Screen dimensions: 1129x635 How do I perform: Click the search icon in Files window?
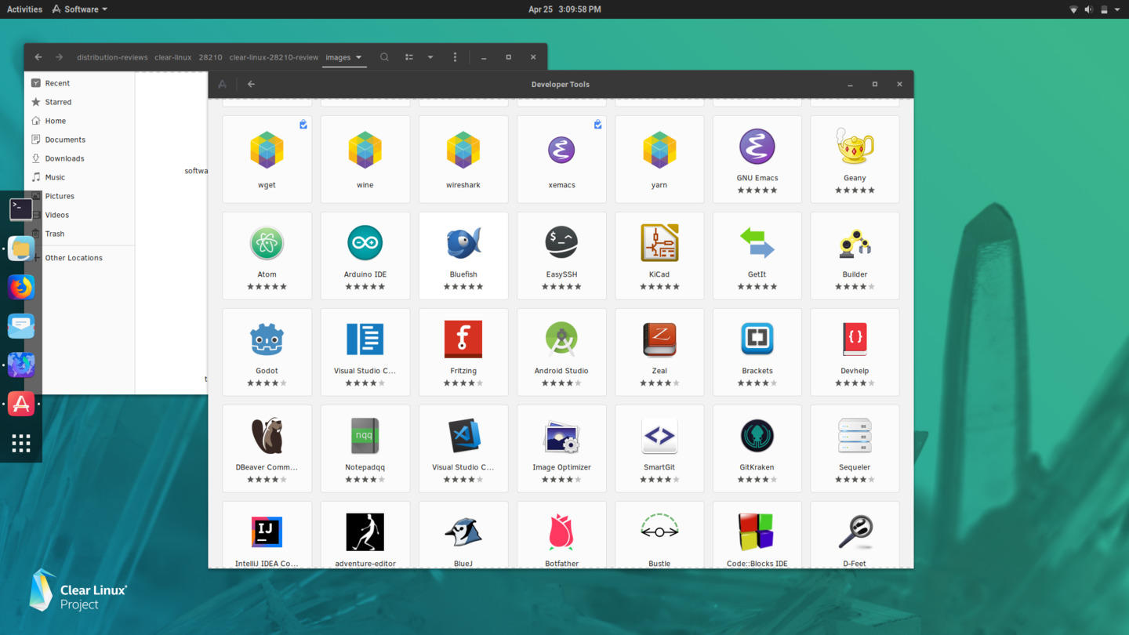(384, 57)
